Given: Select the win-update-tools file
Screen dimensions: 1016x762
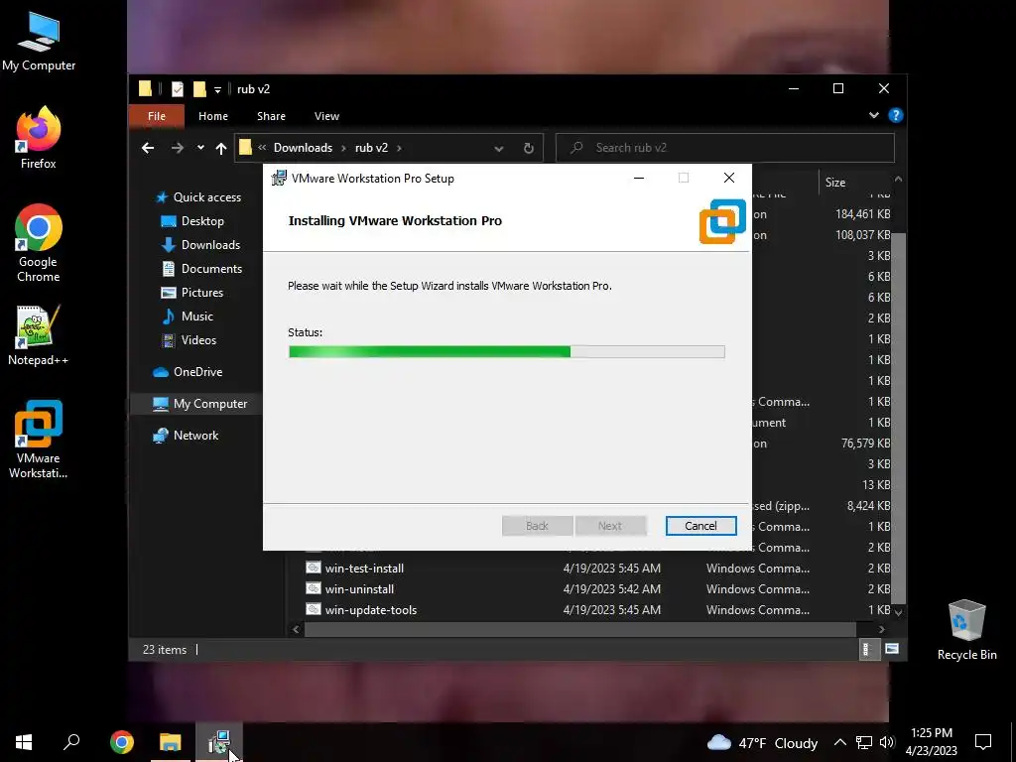Looking at the screenshot, I should (x=371, y=610).
